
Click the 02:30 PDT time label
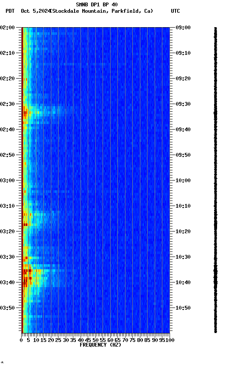7,104
